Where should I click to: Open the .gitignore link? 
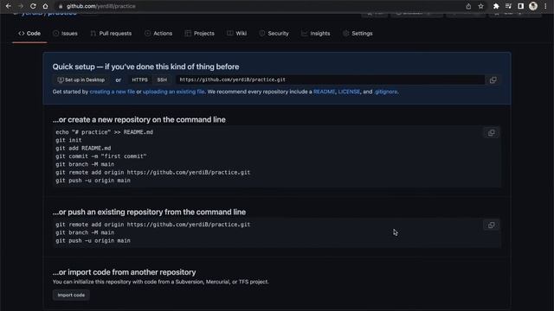[x=386, y=92]
